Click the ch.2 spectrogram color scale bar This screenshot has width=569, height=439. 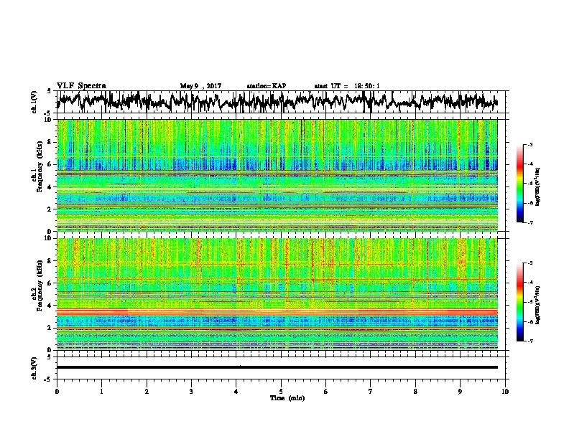tap(519, 302)
